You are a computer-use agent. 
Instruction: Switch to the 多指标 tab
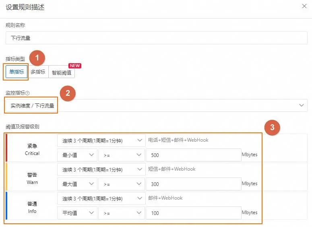click(38, 72)
